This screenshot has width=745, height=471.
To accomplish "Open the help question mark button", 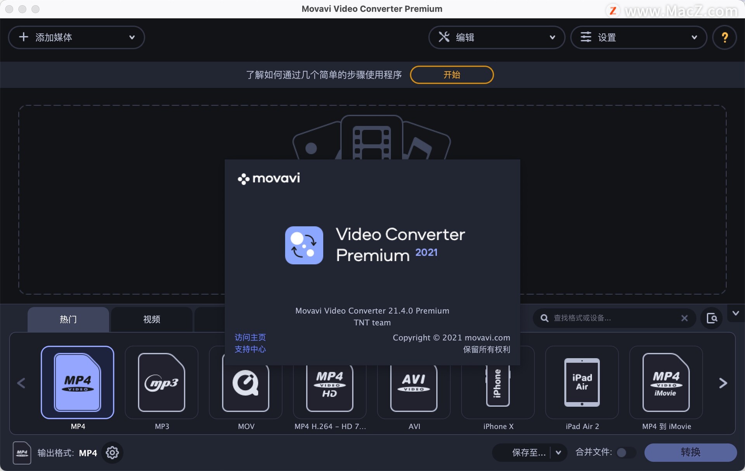I will [x=724, y=37].
